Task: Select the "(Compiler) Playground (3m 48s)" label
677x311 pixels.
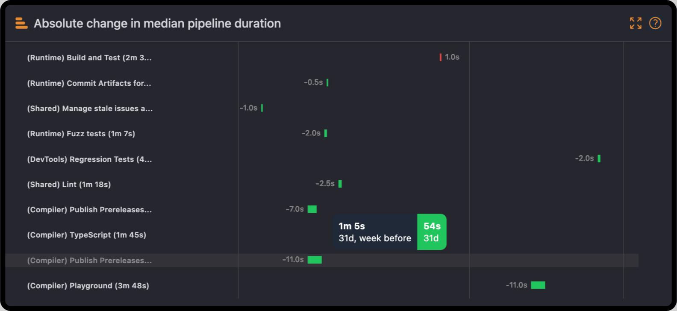Action: point(88,286)
